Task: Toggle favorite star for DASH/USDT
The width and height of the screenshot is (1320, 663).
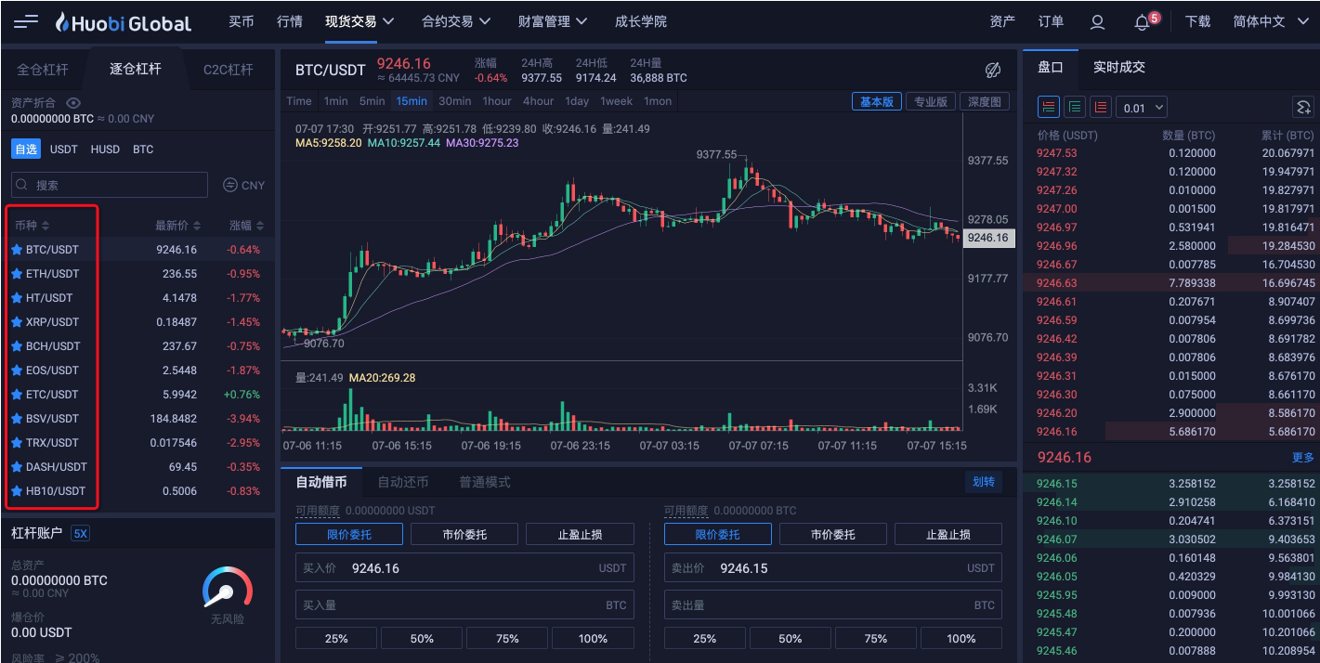Action: point(17,467)
